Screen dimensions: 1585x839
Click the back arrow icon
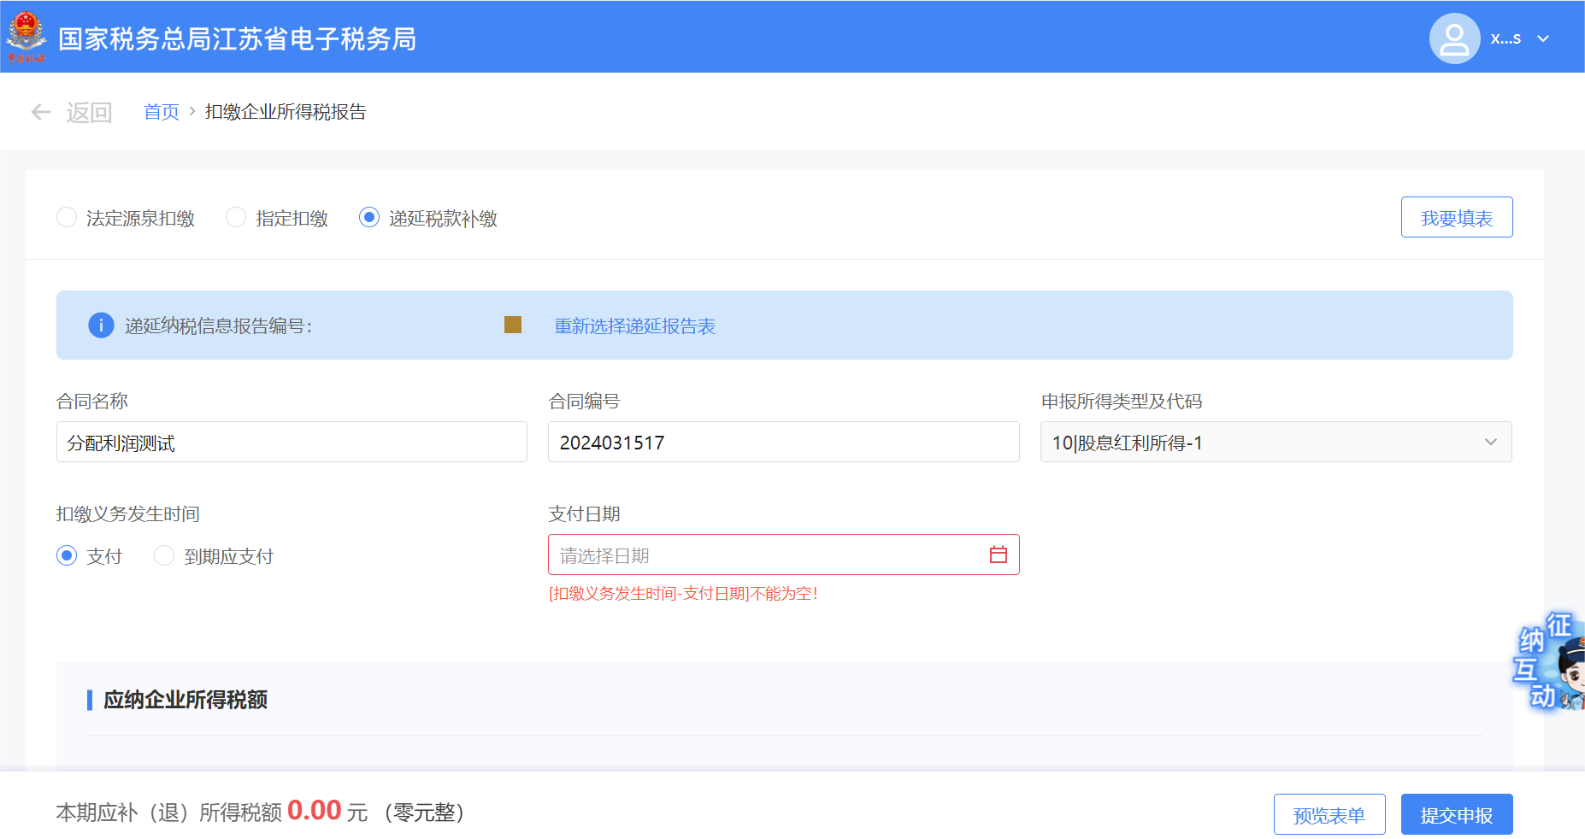pos(41,112)
